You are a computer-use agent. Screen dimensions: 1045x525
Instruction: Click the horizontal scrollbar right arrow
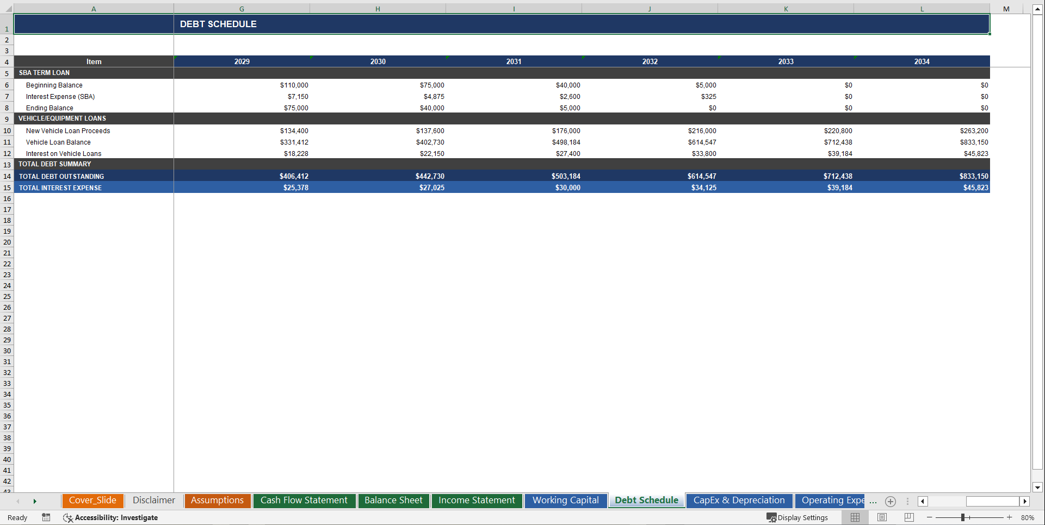[1025, 501]
